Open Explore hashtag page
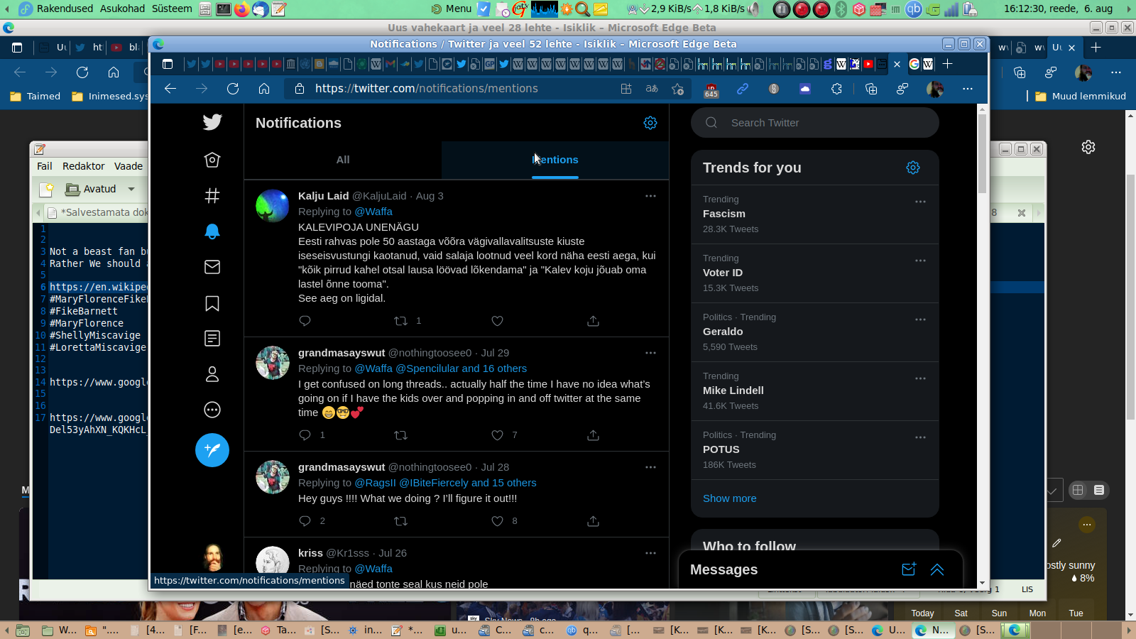The image size is (1136, 639). pyautogui.click(x=212, y=195)
